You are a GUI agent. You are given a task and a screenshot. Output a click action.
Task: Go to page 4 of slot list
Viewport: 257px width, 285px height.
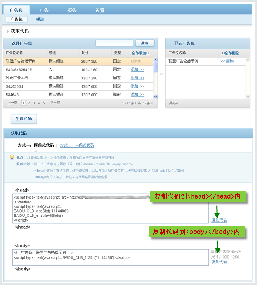tap(39, 103)
